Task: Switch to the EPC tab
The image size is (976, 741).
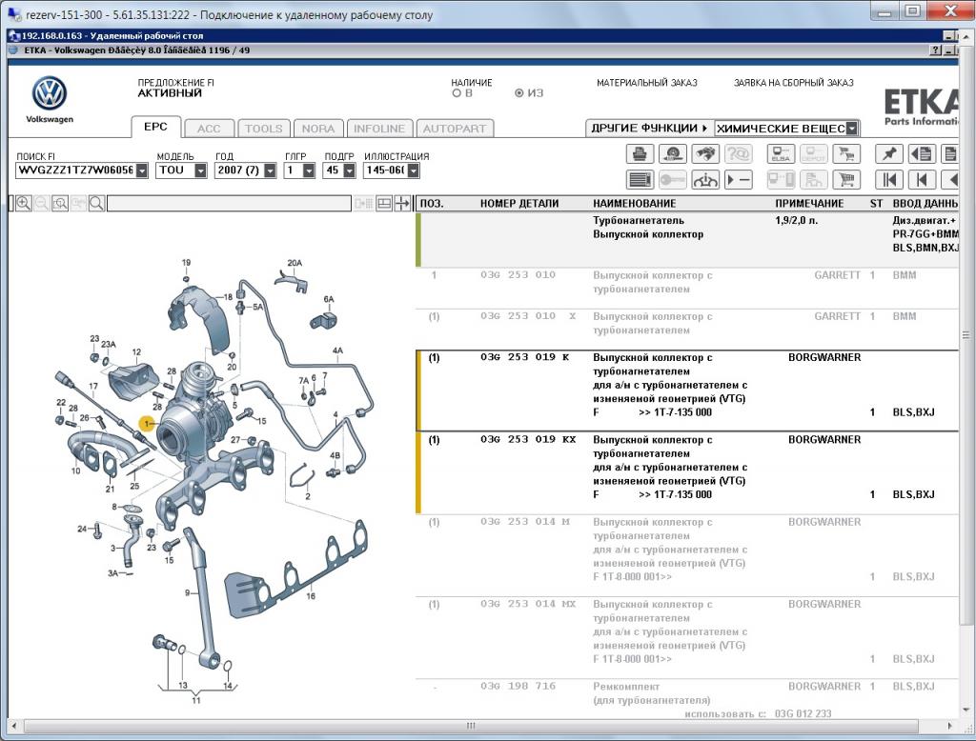Action: pyautogui.click(x=155, y=127)
